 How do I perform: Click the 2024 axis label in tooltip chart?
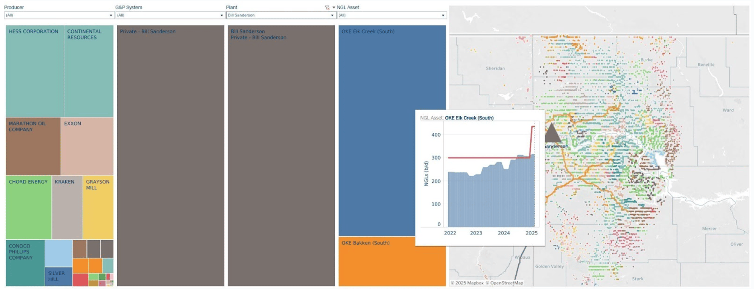coord(504,233)
